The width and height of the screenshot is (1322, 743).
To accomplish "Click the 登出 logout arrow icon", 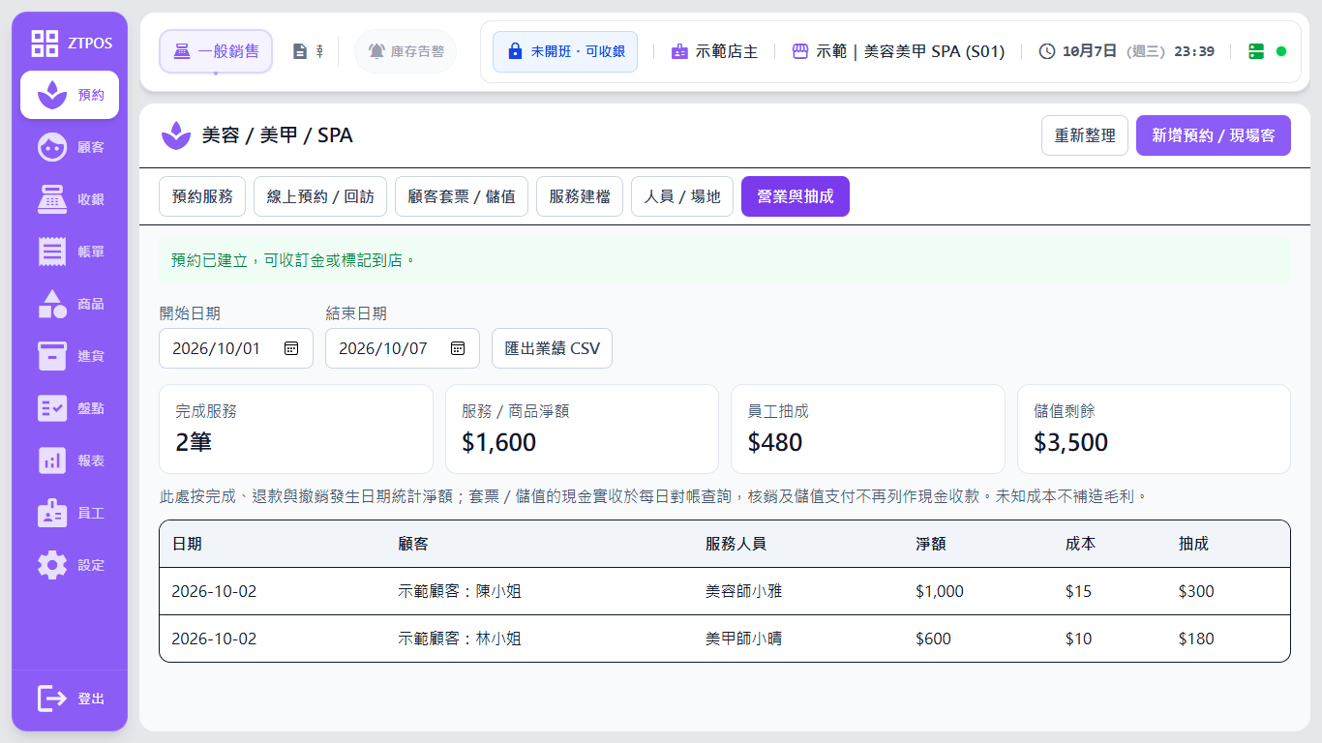I will 52,698.
